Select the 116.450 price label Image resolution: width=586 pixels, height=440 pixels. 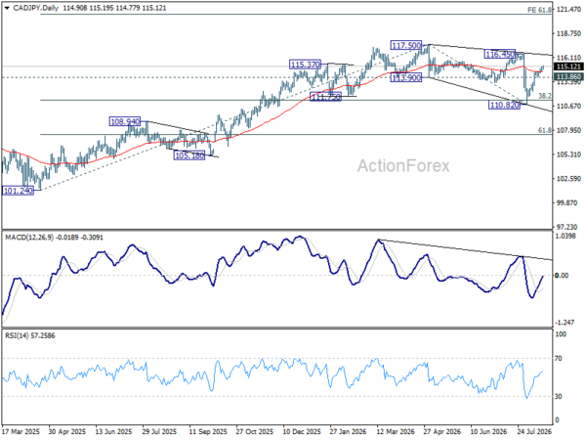click(500, 54)
